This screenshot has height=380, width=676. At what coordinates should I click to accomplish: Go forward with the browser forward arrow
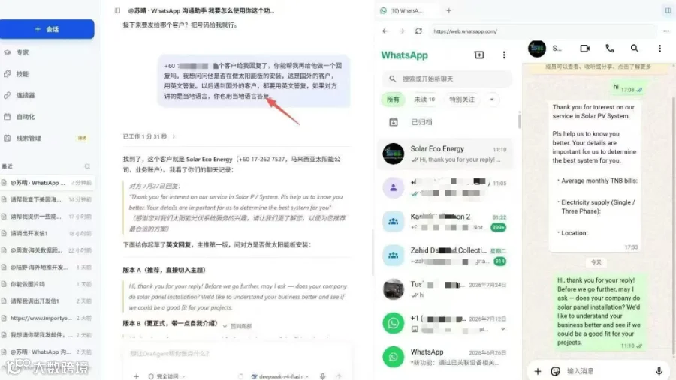pos(402,31)
